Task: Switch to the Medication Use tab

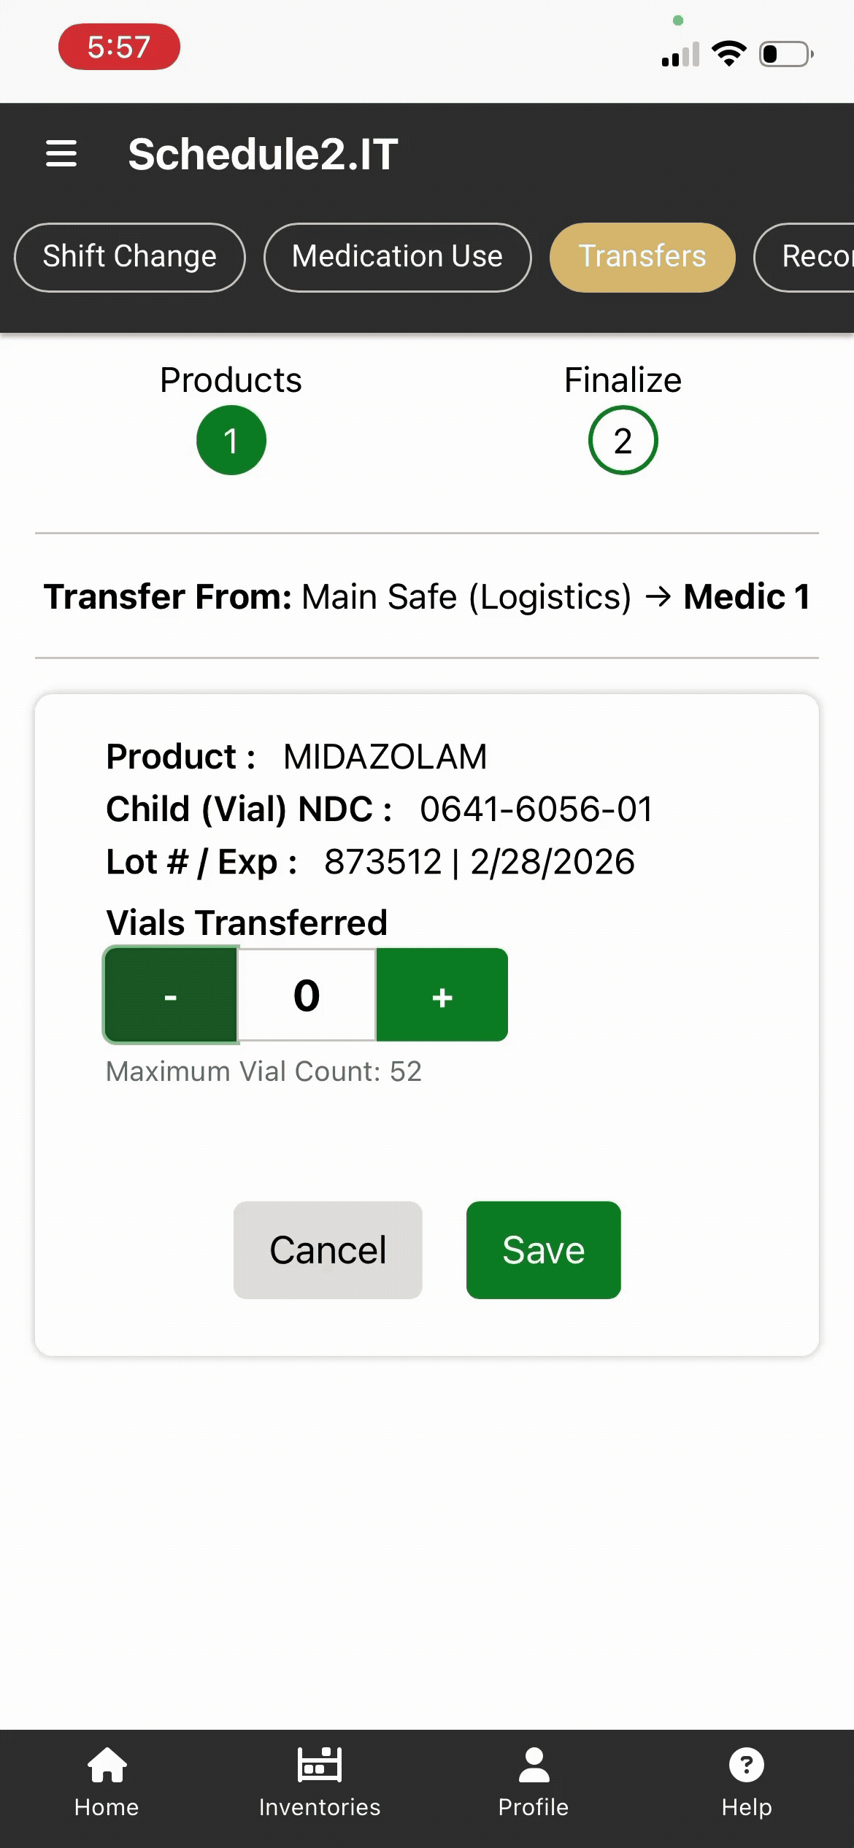Action: pos(397,257)
